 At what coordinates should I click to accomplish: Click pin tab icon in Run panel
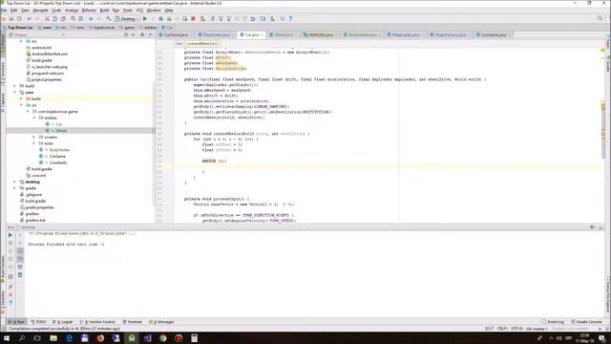[x=11, y=287]
